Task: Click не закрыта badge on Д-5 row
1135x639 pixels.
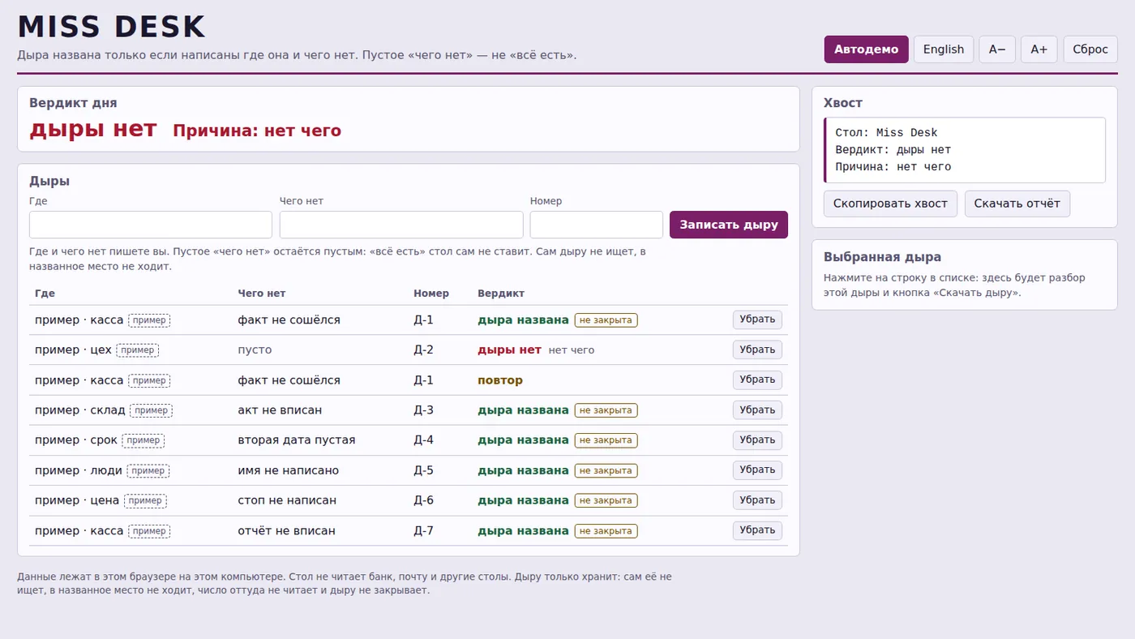Action: [x=606, y=470]
